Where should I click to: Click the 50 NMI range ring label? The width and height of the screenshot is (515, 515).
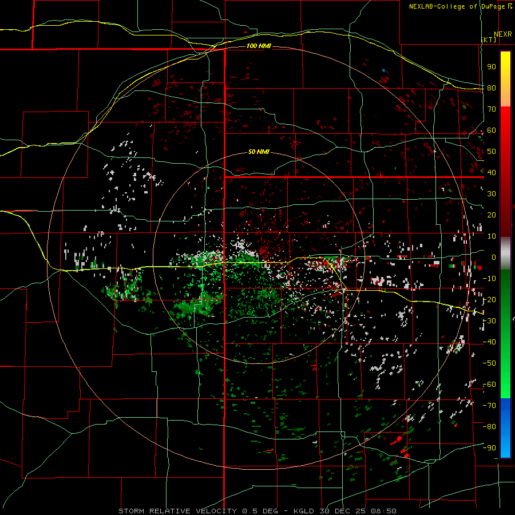(259, 152)
